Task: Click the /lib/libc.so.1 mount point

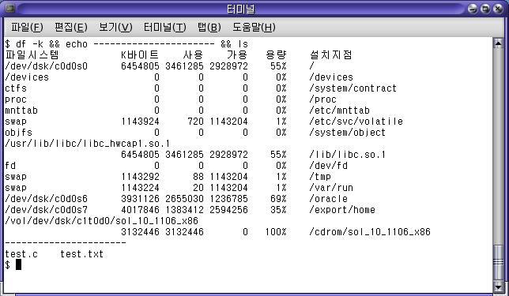Action: (347, 155)
